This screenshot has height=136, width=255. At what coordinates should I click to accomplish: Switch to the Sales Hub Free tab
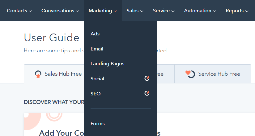click(x=59, y=74)
